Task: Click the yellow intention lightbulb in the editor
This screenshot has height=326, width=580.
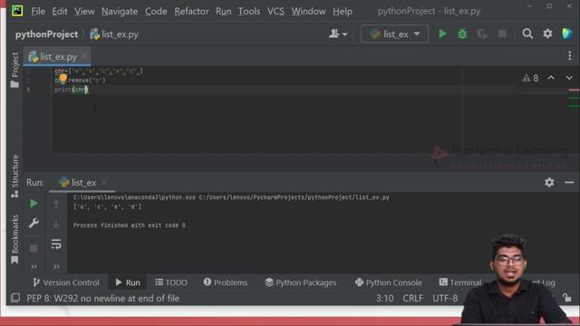Action: tap(63, 78)
